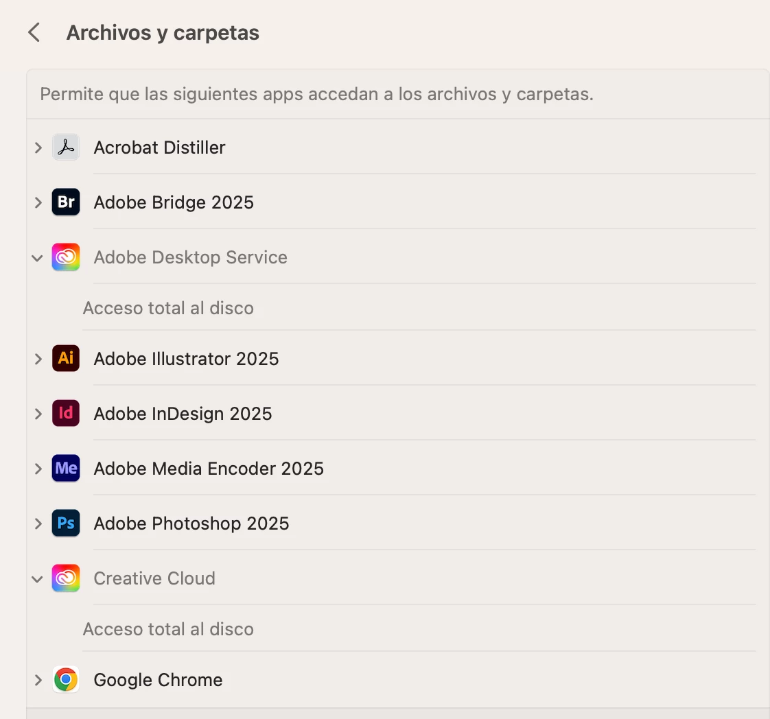Click the Adobe Photoshop Ps icon

pos(66,523)
